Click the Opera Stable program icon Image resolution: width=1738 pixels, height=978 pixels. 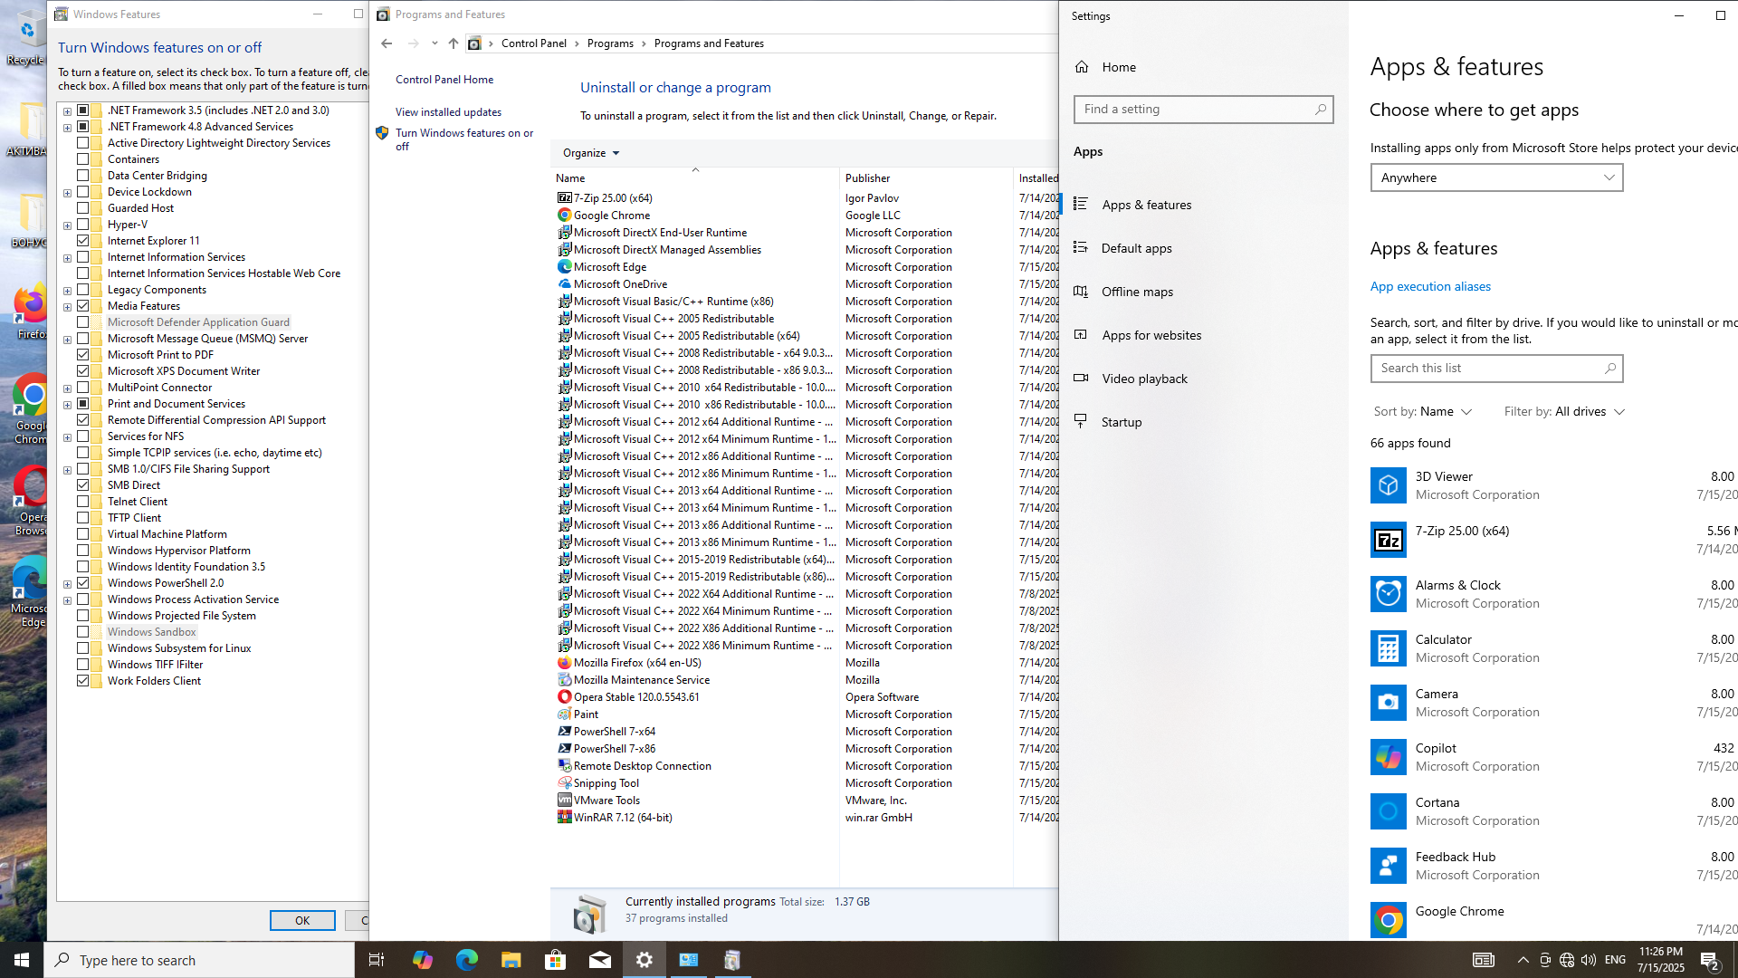coord(565,697)
